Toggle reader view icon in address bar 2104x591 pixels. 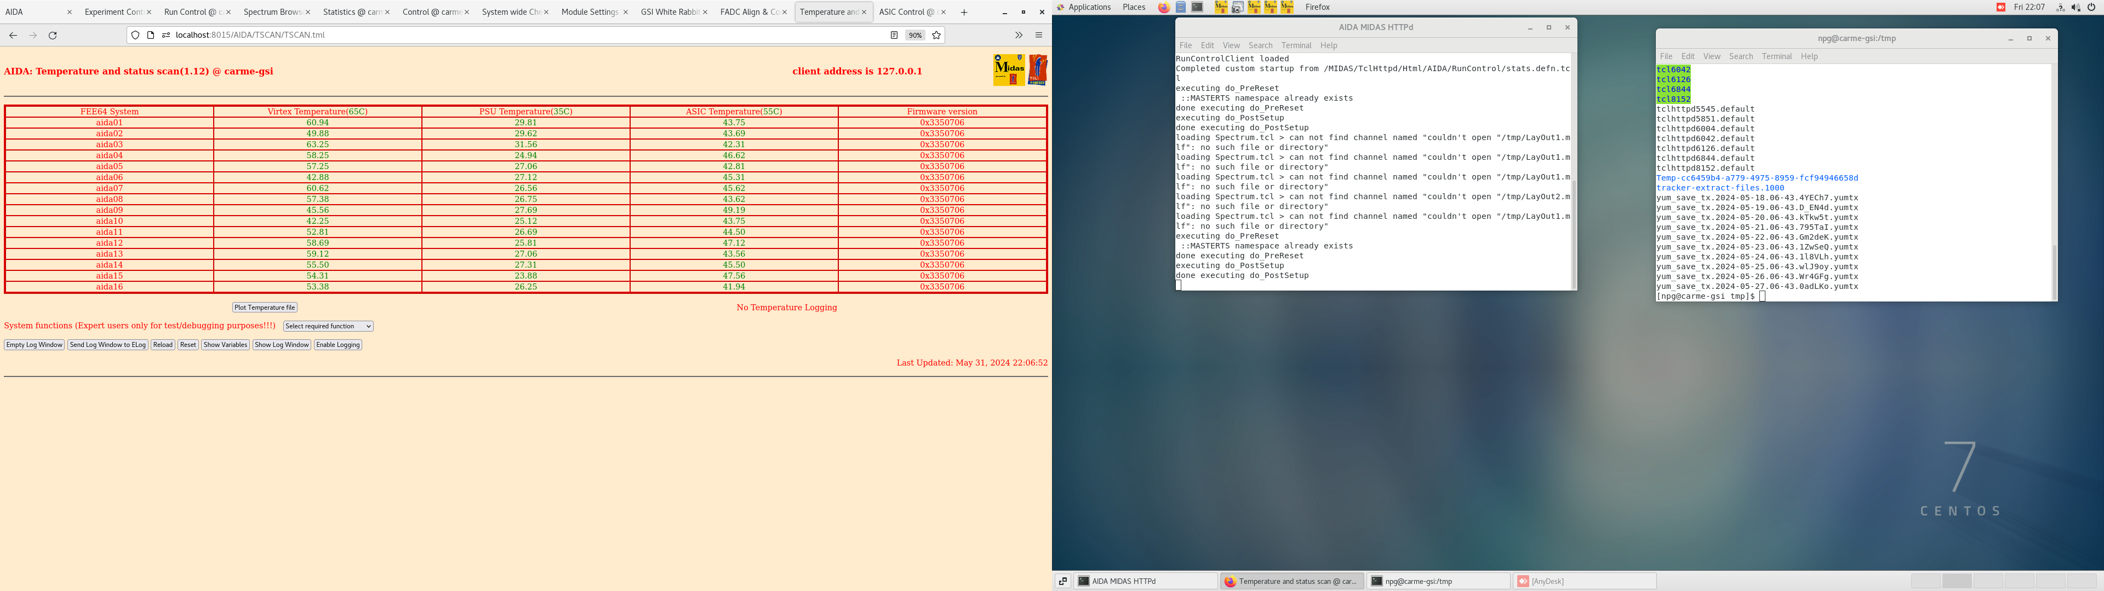click(x=894, y=35)
